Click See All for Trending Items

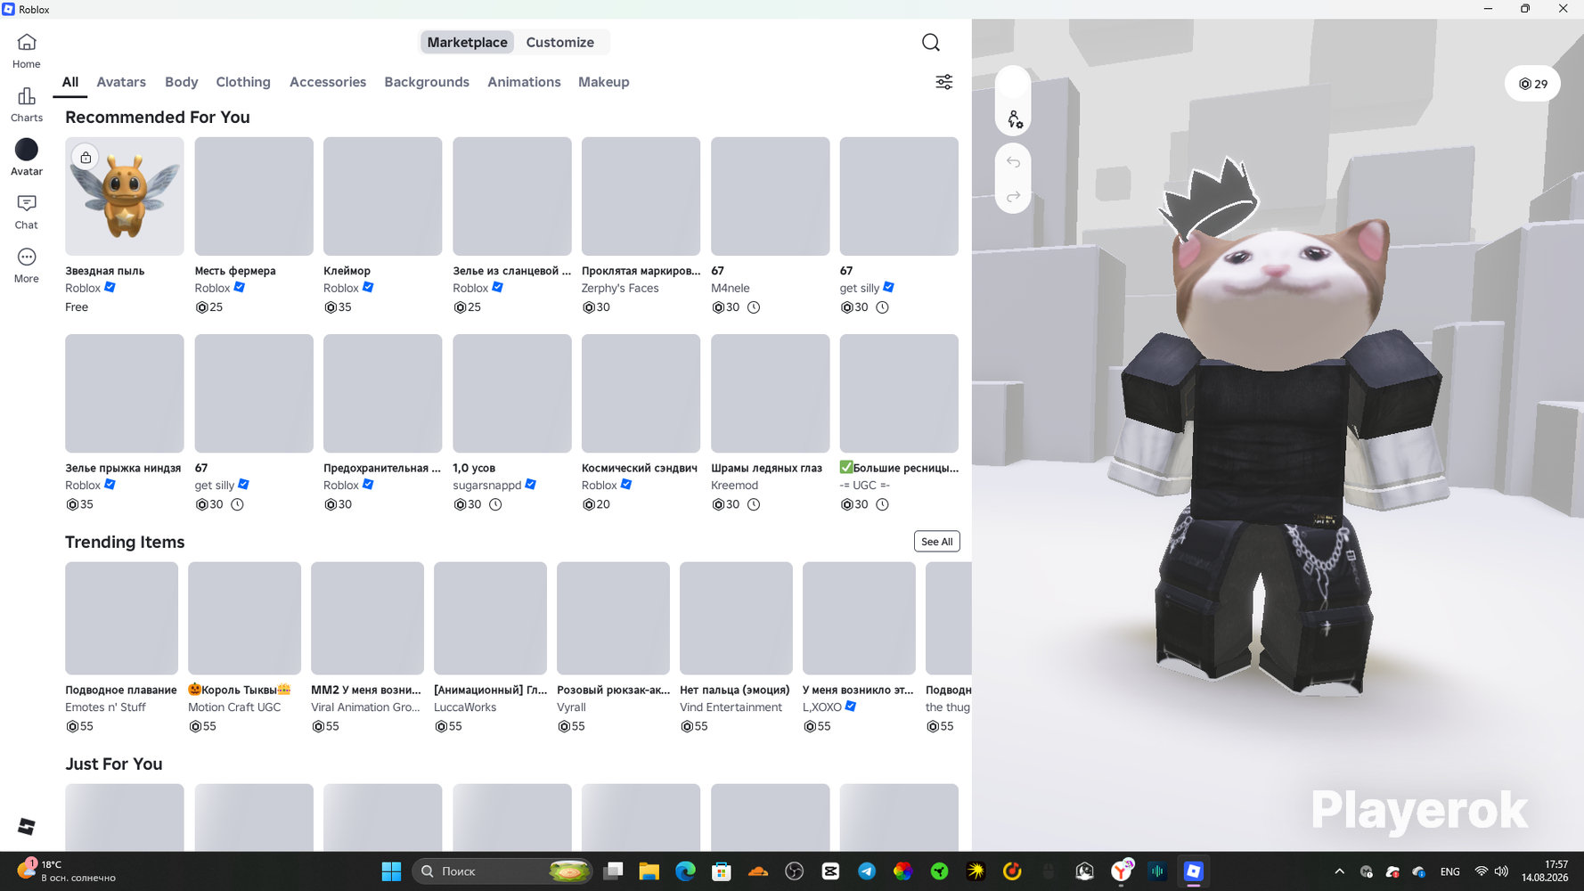[x=937, y=542]
